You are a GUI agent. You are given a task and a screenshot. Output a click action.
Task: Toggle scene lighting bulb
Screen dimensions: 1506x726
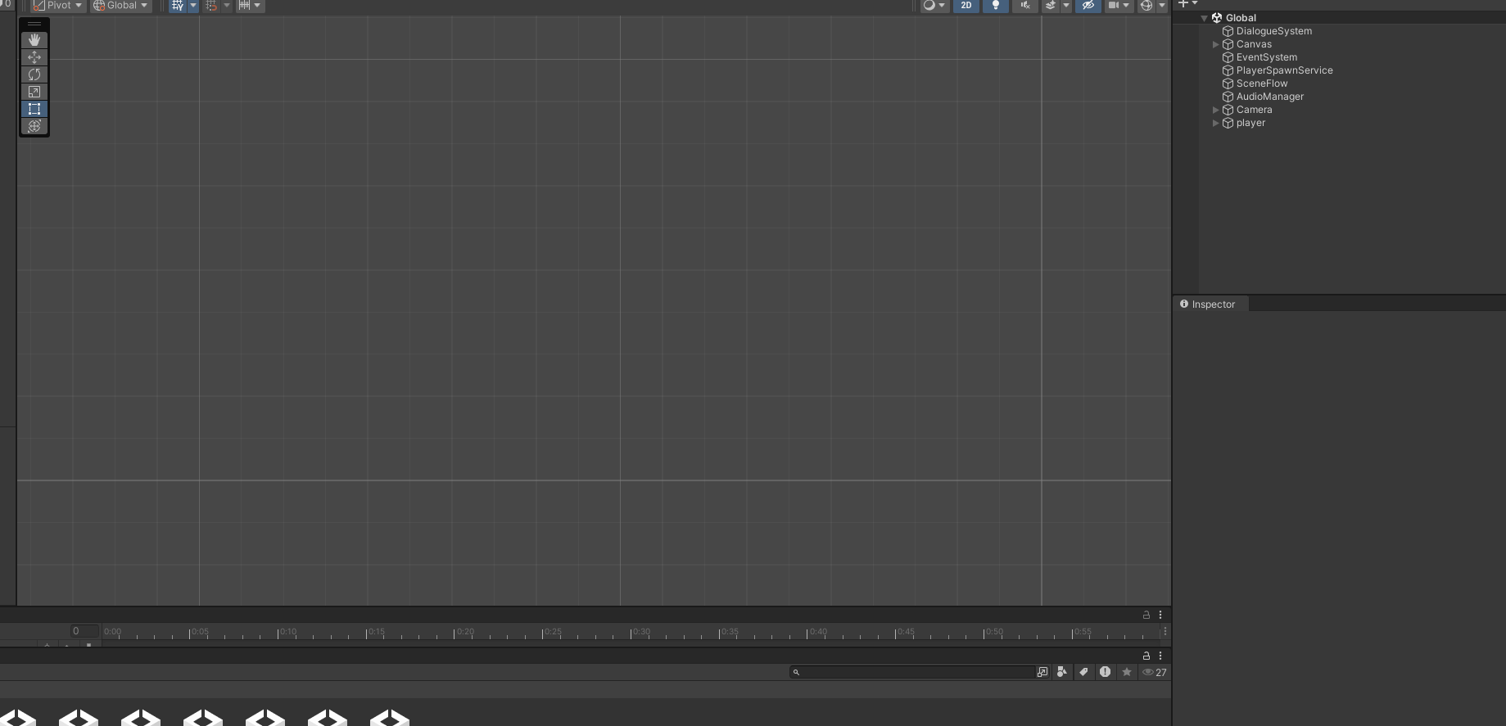tap(995, 6)
